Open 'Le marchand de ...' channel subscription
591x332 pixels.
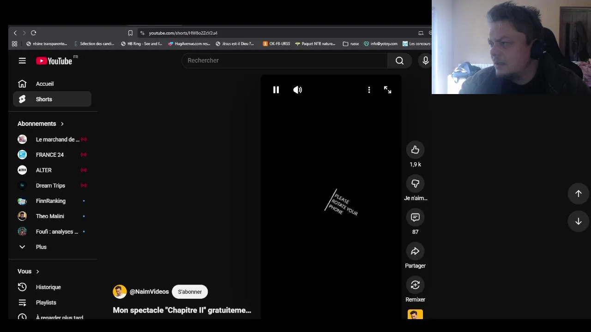[x=52, y=139]
